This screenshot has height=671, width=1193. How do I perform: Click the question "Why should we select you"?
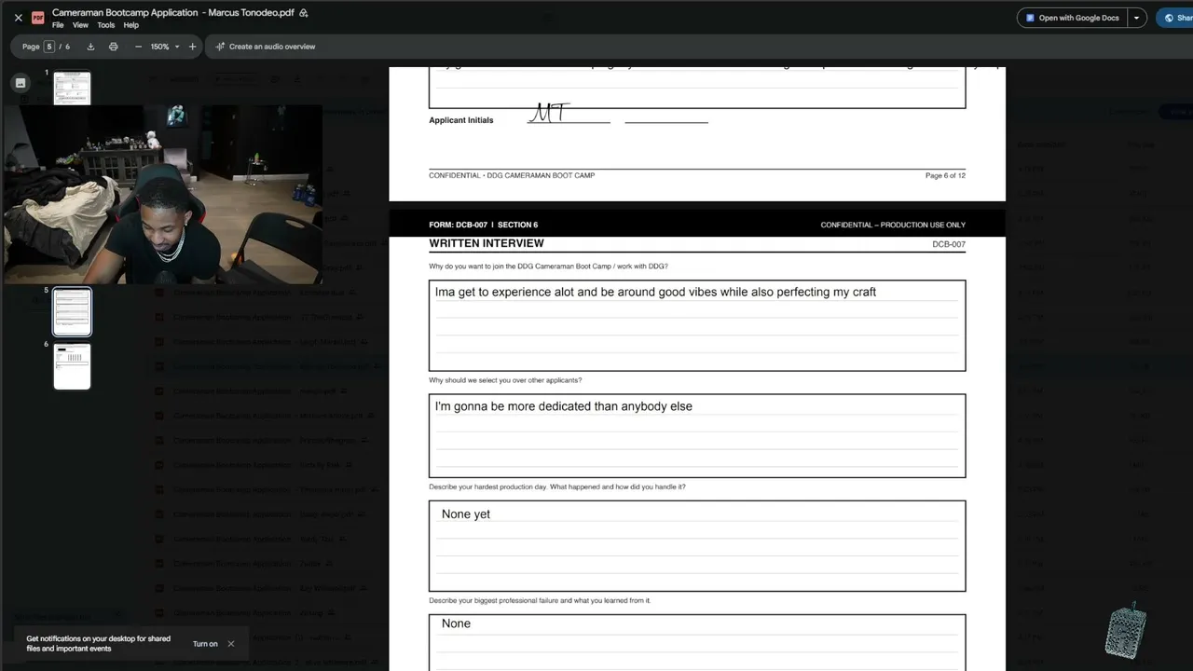click(505, 380)
